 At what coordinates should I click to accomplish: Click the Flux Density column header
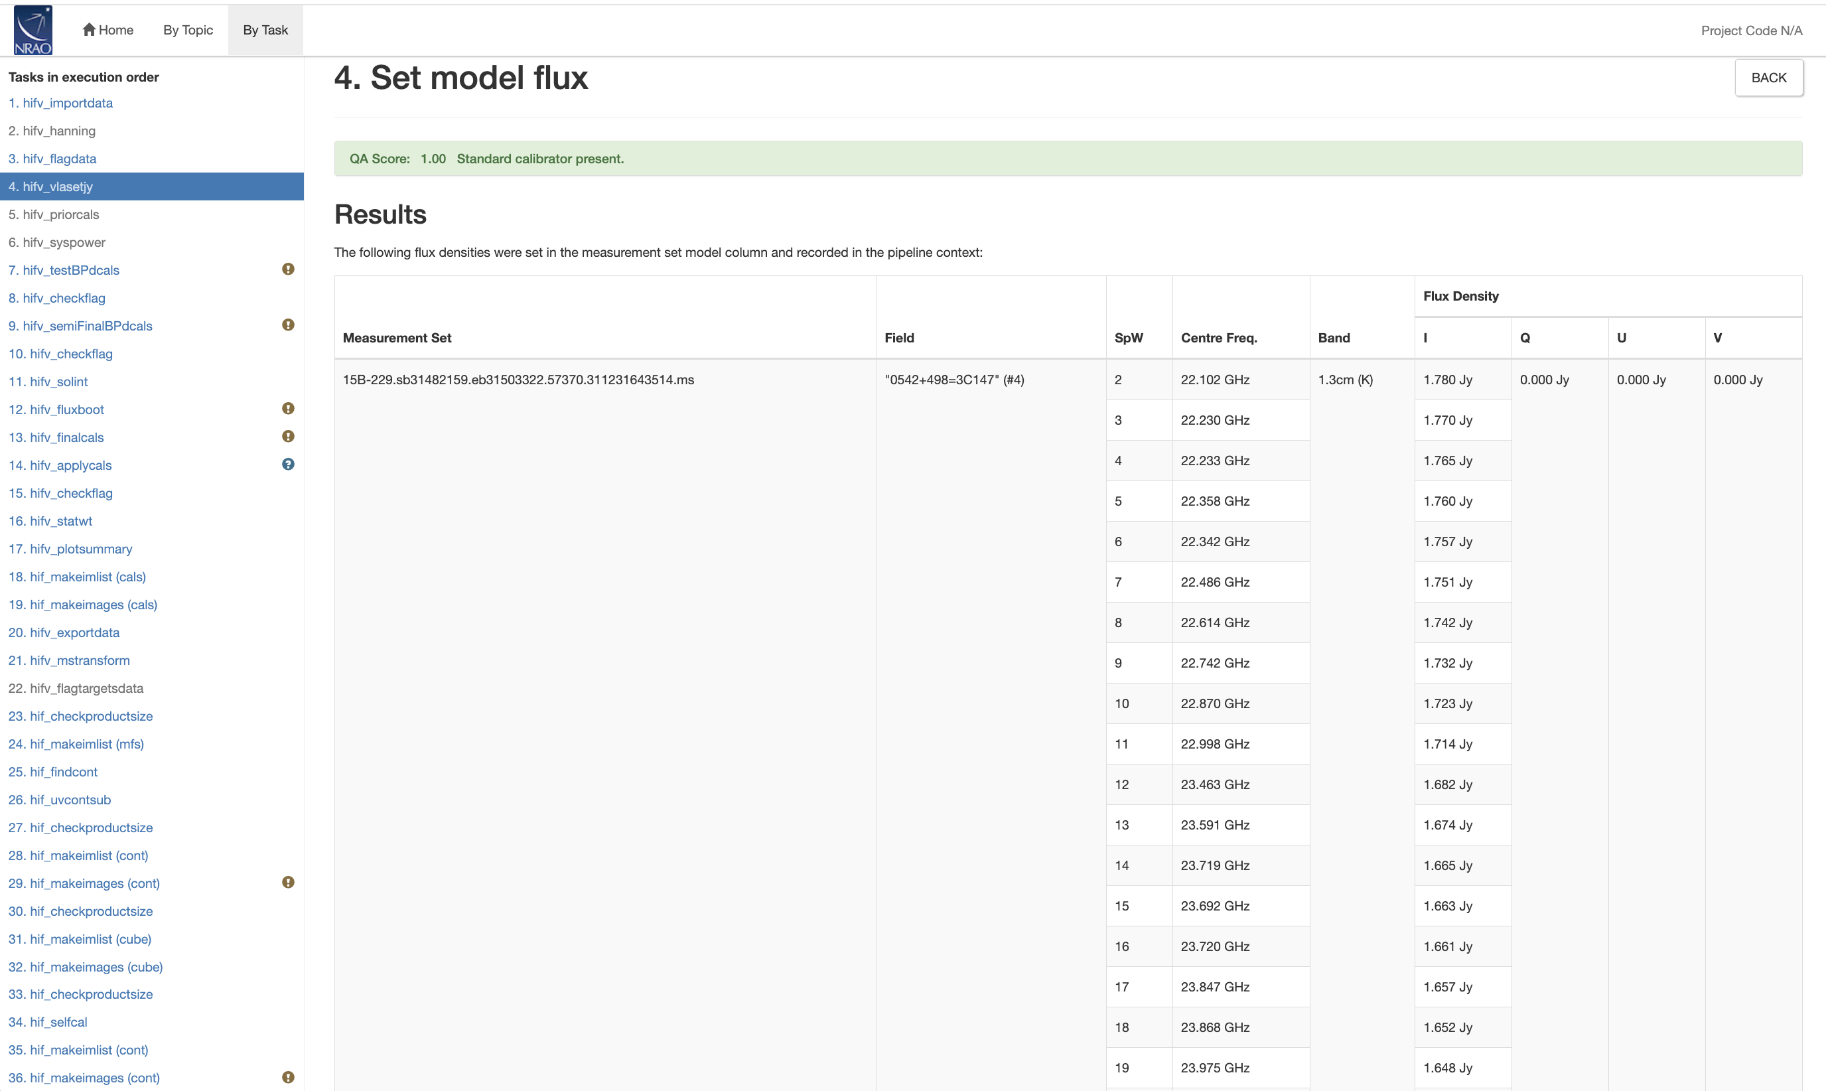1461,297
